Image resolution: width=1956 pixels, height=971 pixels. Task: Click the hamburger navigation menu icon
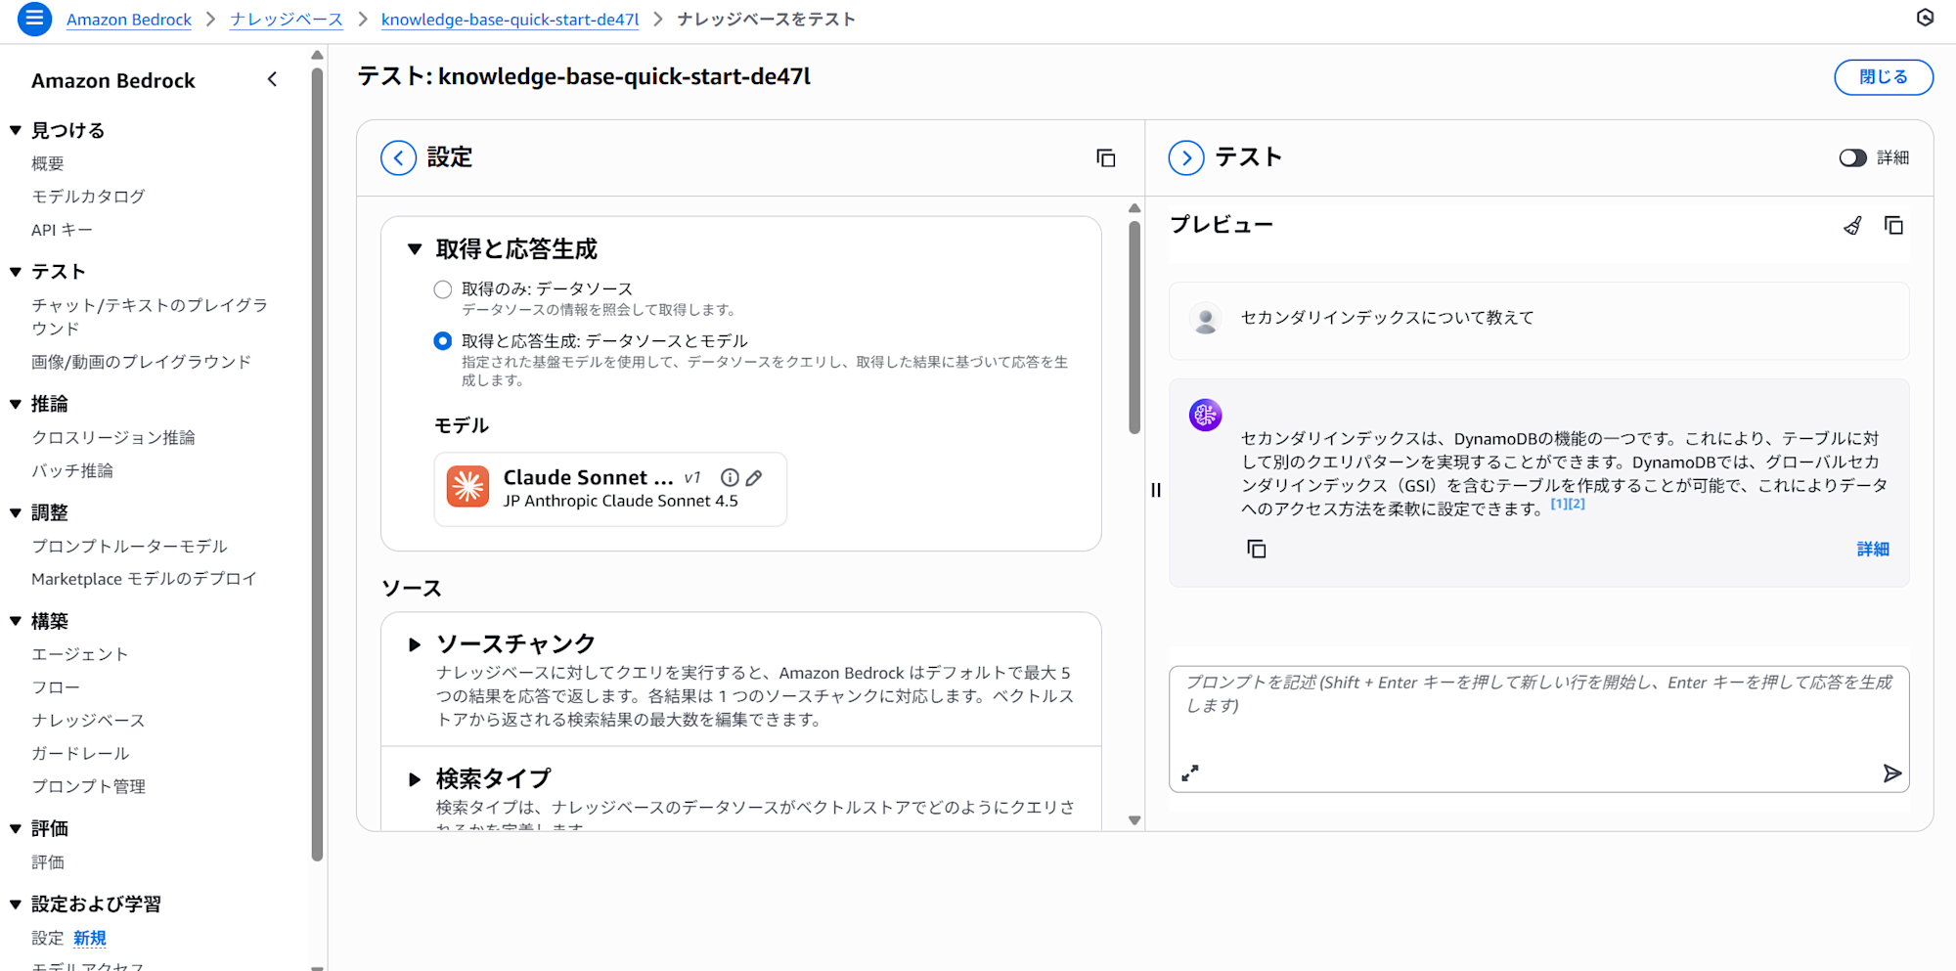point(34,19)
